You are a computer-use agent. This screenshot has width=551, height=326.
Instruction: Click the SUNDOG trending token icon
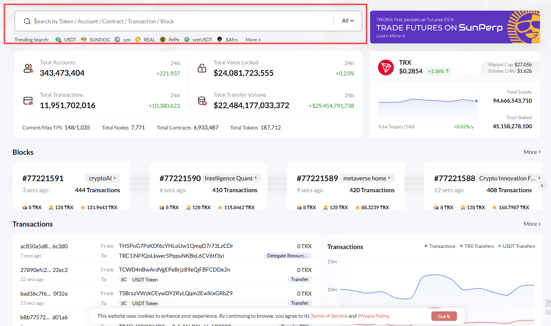84,39
